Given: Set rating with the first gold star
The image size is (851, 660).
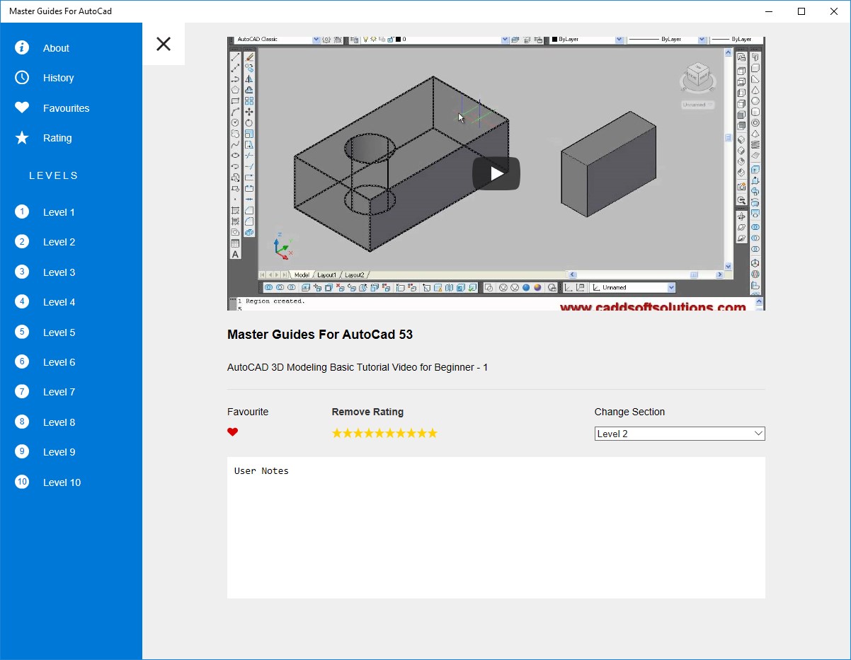Looking at the screenshot, I should click(x=337, y=433).
